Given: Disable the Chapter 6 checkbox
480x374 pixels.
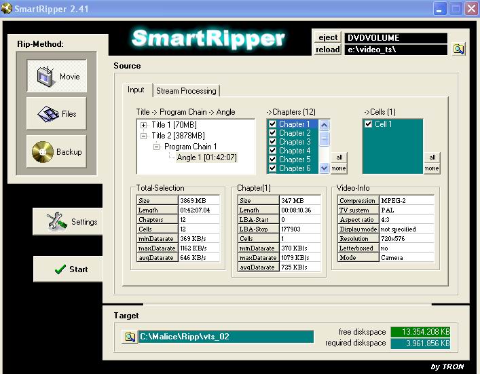Looking at the screenshot, I should tap(272, 168).
